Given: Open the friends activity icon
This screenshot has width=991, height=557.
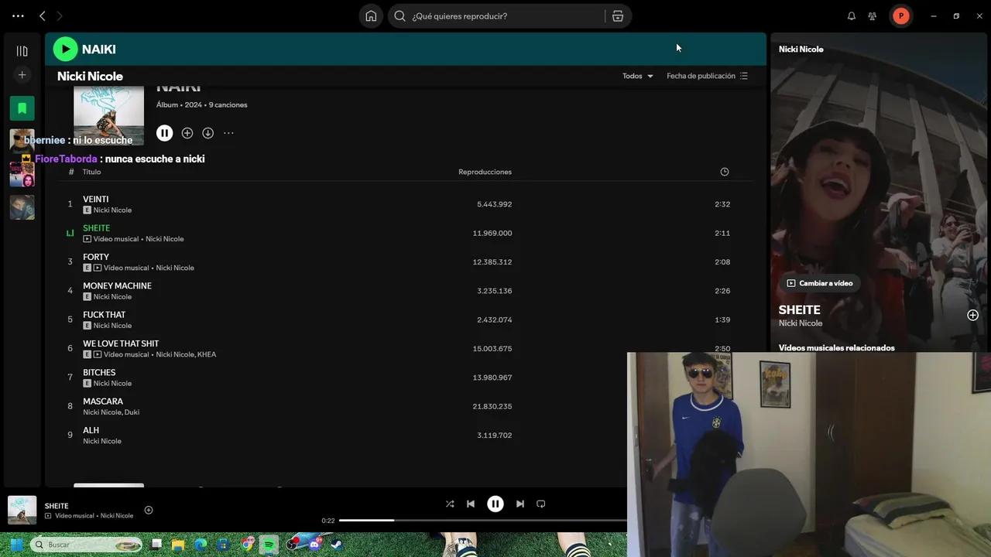Looking at the screenshot, I should coord(873,16).
